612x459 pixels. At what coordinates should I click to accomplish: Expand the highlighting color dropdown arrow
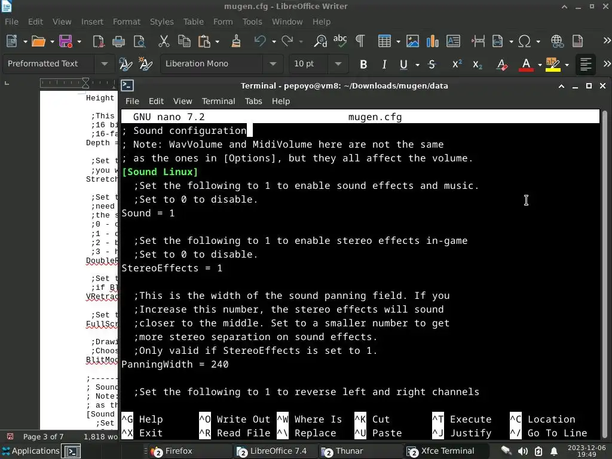[567, 65]
